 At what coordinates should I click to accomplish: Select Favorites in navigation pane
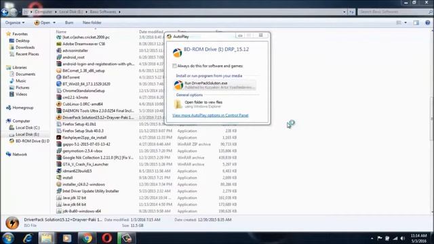(20, 34)
